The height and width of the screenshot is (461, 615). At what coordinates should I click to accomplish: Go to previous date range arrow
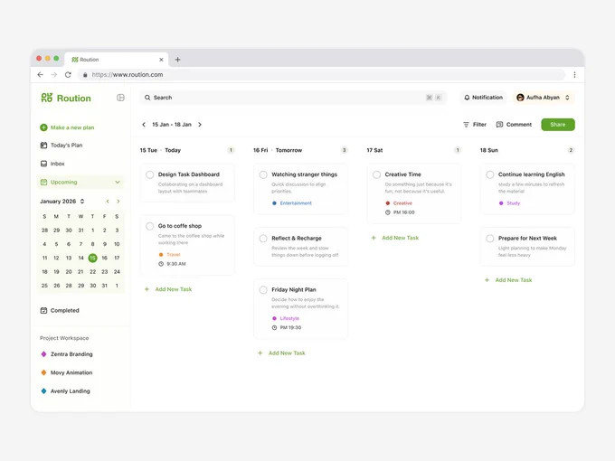coord(144,124)
